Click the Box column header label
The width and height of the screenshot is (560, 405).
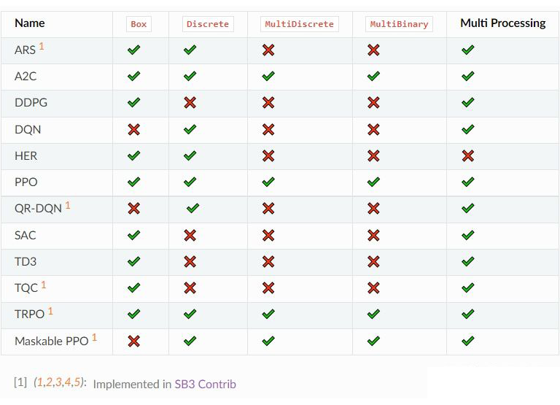(x=139, y=24)
